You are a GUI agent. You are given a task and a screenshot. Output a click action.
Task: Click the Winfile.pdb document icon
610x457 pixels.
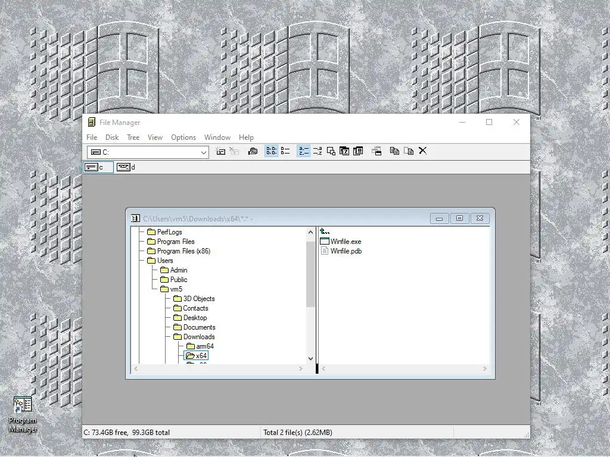pos(325,251)
